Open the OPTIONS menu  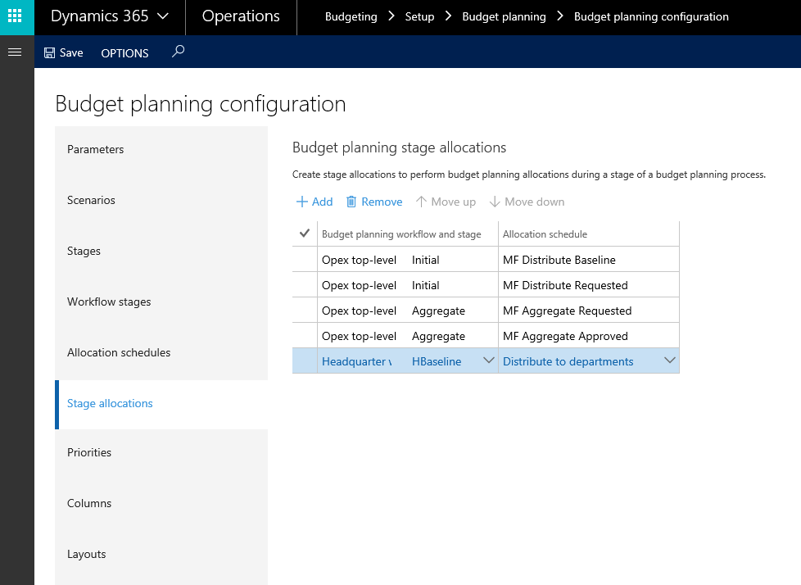click(124, 53)
